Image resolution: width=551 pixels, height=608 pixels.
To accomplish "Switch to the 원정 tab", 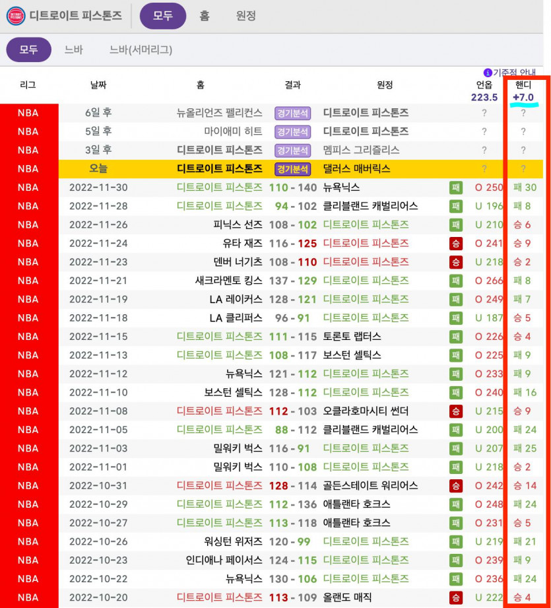I will [x=245, y=16].
